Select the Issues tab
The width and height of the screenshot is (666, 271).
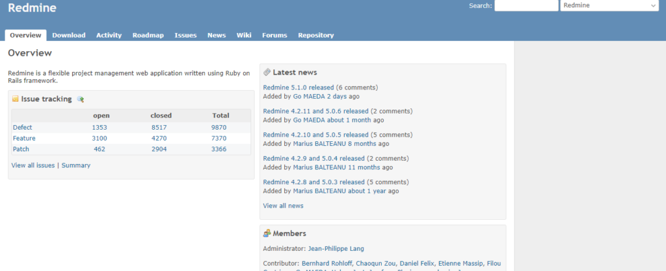(x=185, y=35)
